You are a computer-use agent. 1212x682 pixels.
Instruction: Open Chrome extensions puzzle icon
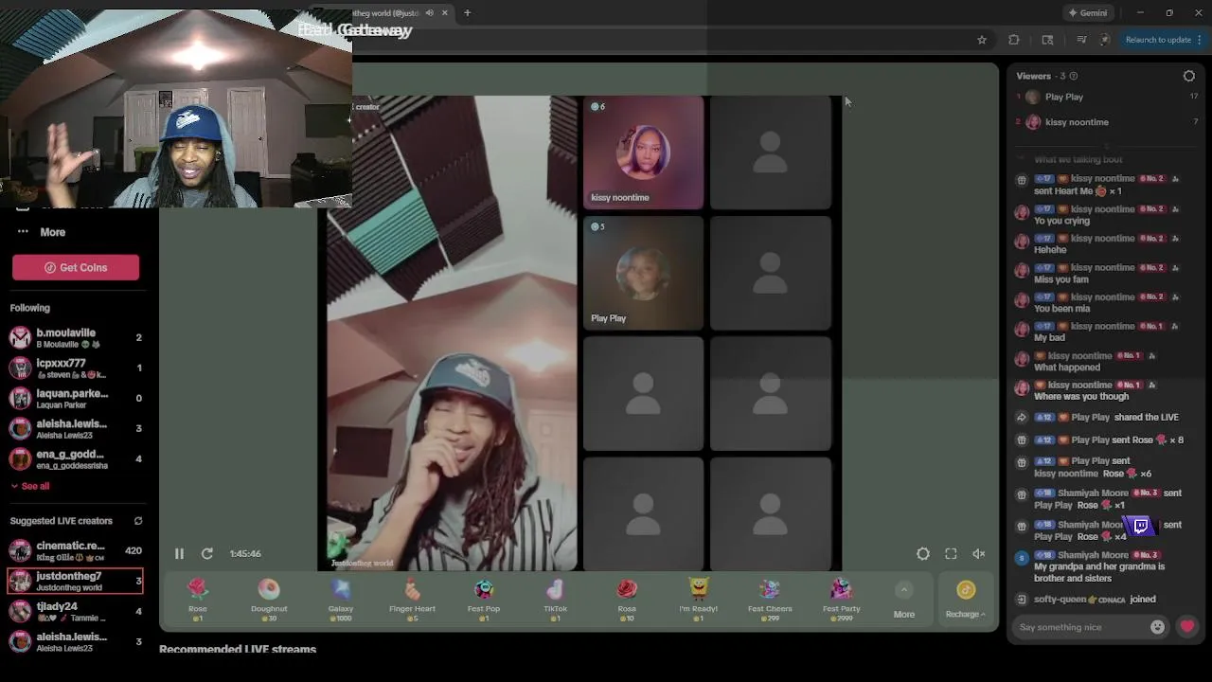pyautogui.click(x=1014, y=40)
